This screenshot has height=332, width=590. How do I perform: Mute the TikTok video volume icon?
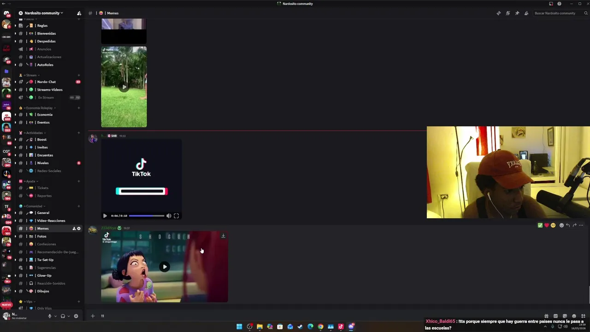[169, 215]
